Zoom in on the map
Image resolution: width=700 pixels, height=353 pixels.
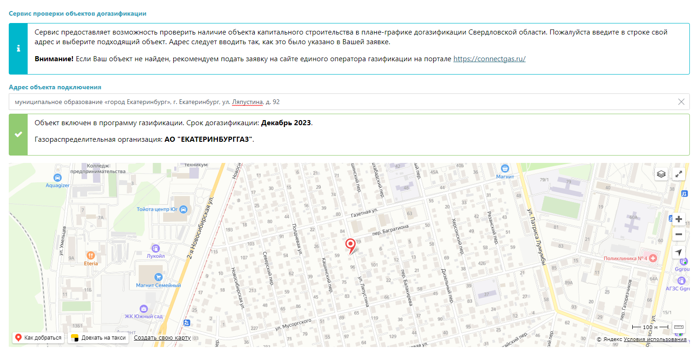(678, 219)
